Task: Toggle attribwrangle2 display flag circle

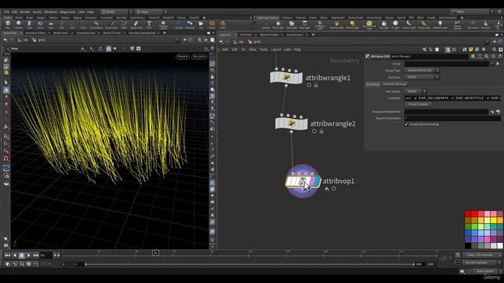Action: [314, 131]
